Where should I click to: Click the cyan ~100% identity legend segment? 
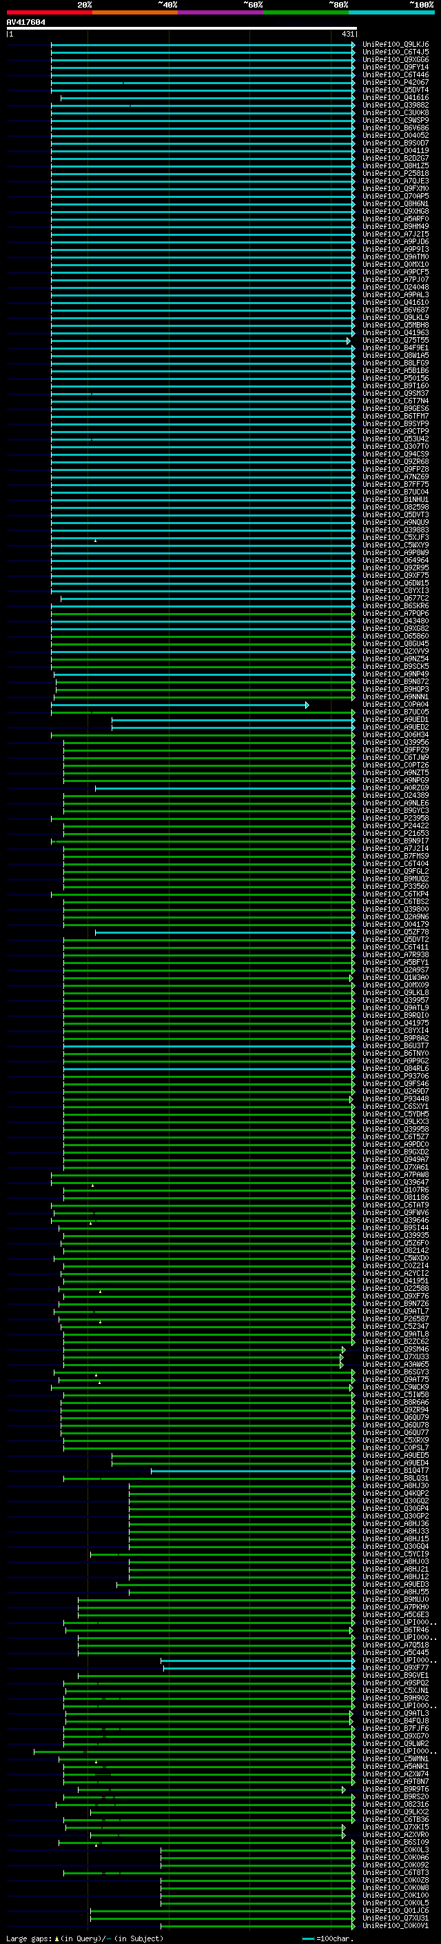[x=391, y=13]
